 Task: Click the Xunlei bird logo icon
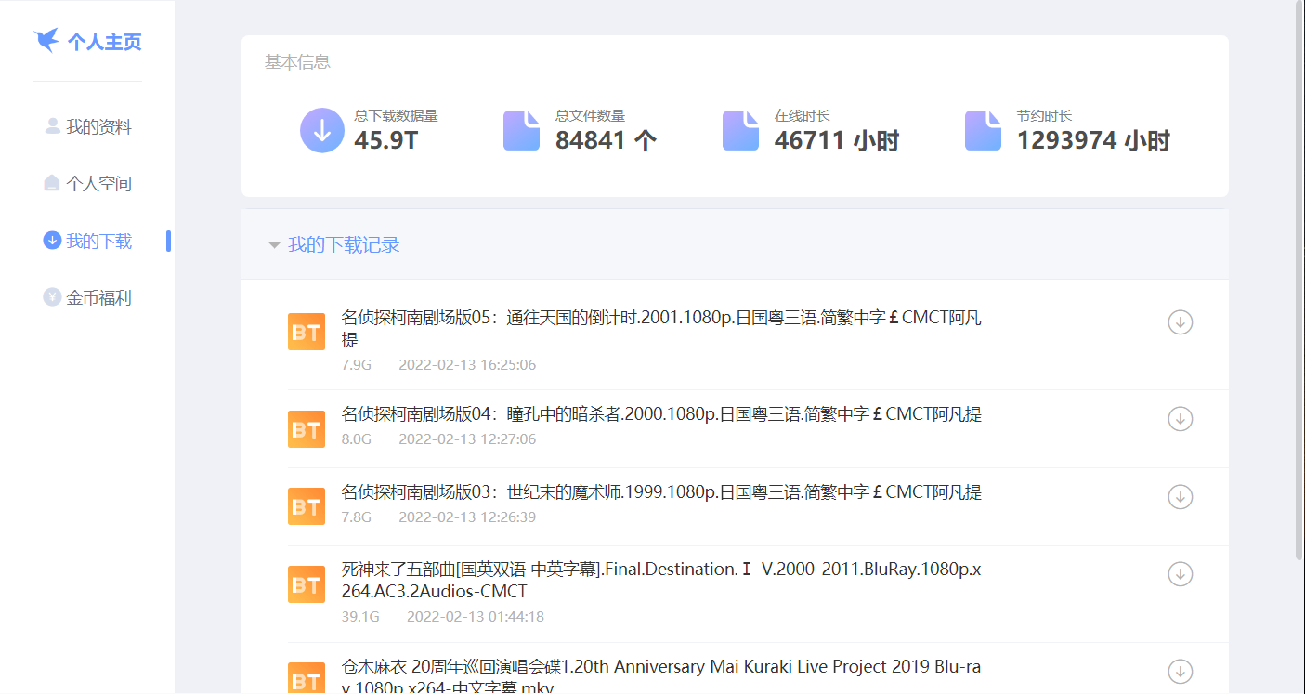(46, 42)
